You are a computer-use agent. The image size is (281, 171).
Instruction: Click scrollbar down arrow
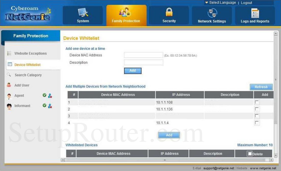click(276, 155)
